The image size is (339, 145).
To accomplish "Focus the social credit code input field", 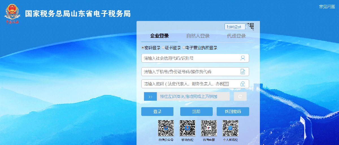I will pyautogui.click(x=195, y=58).
